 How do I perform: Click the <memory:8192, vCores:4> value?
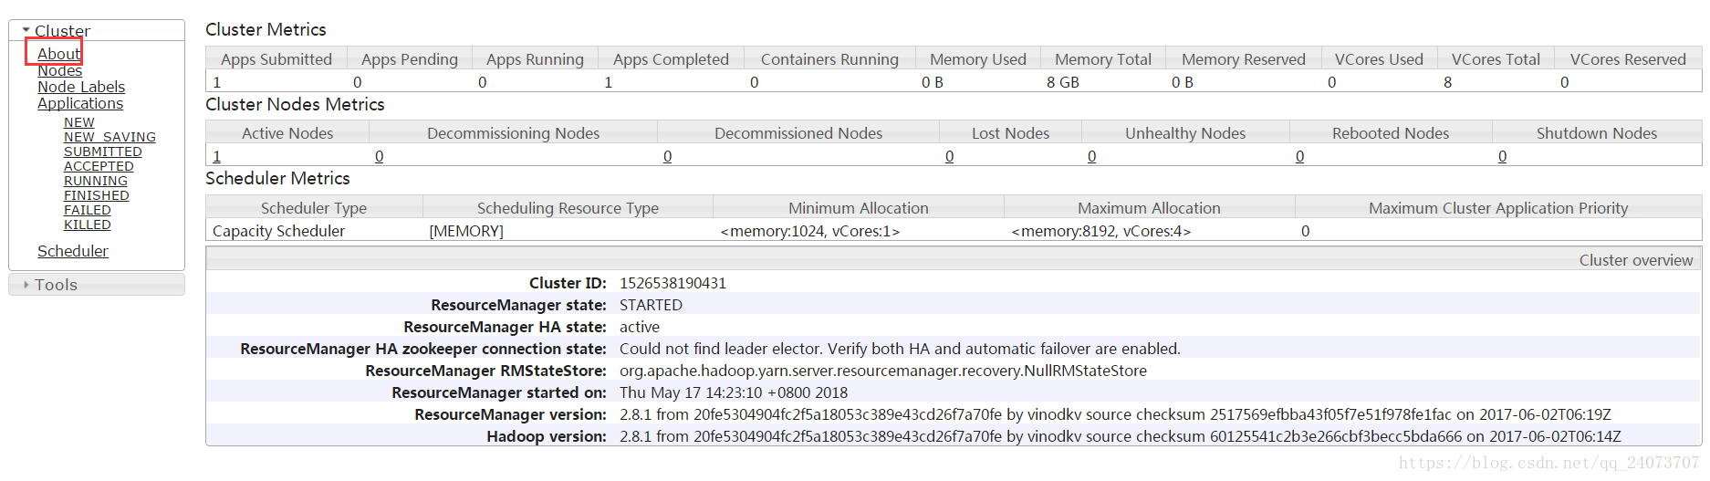1101,231
